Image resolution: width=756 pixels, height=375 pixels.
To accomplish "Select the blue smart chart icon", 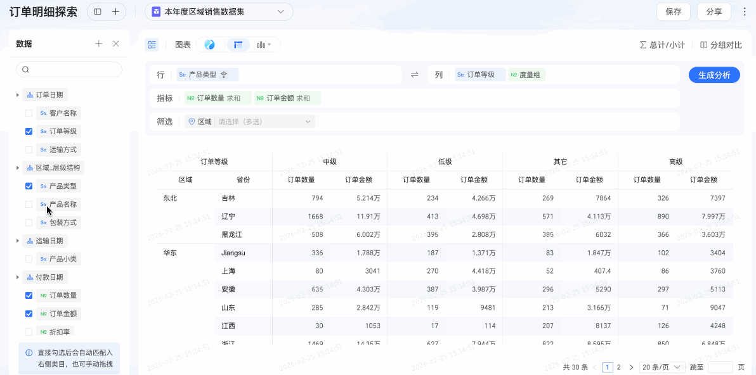I will 209,45.
